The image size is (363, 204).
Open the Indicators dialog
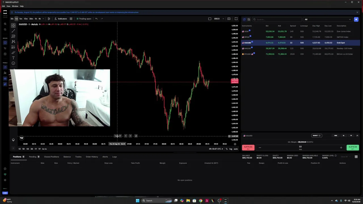coord(61,19)
